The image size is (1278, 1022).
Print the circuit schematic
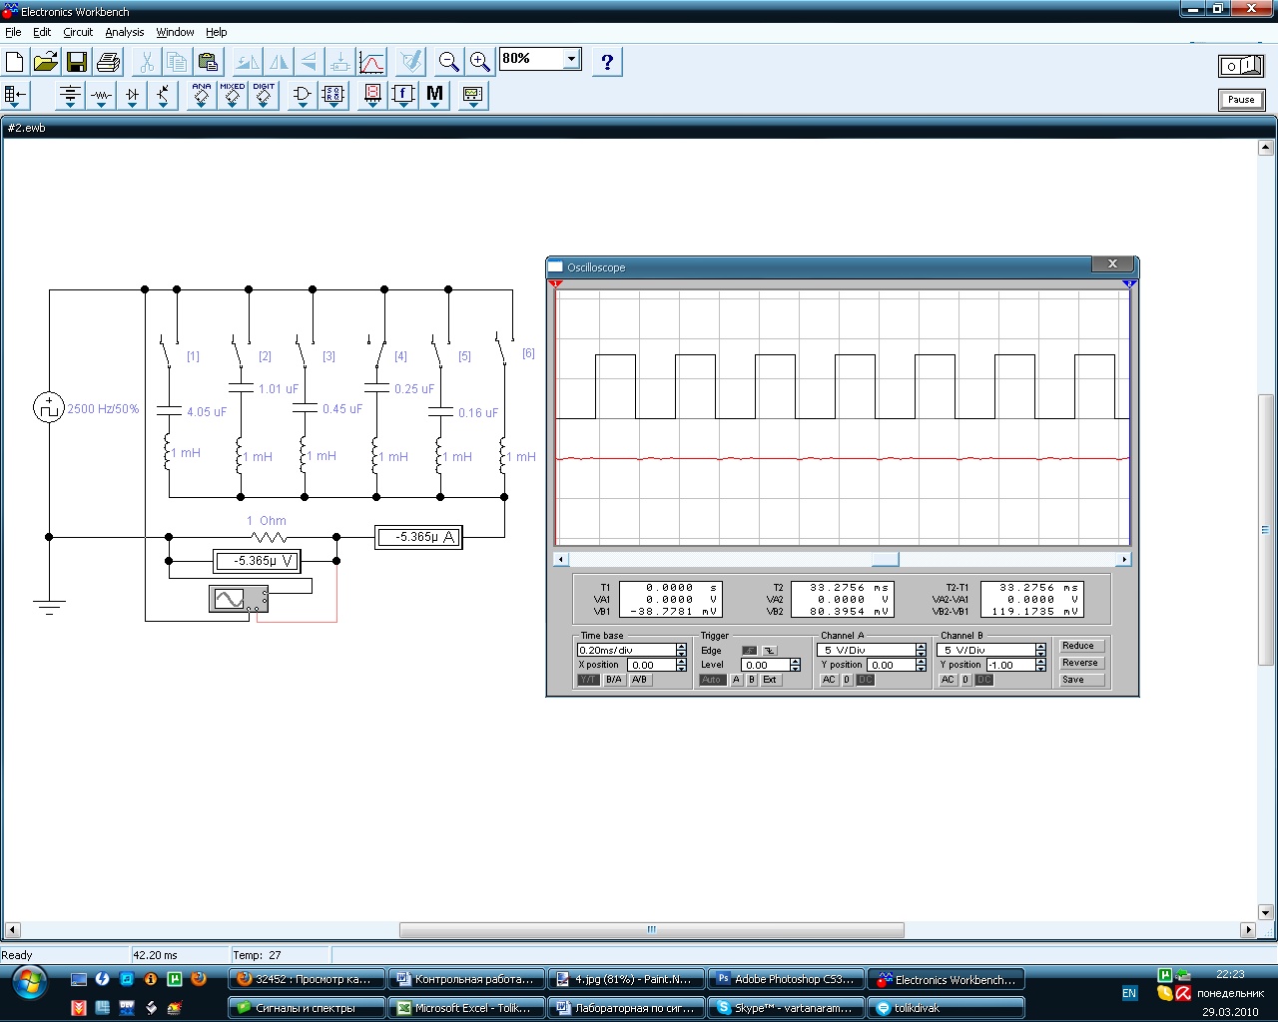[x=108, y=62]
